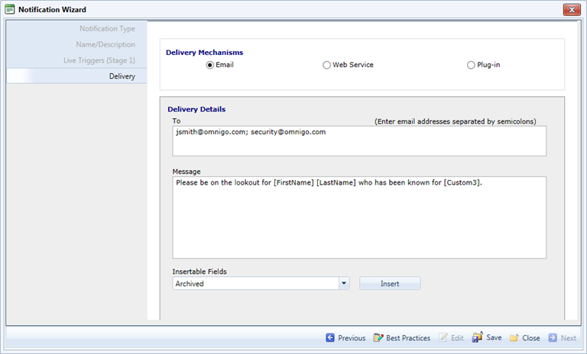Viewport: 587px width, 354px height.
Task: Select the Delivery step in the sidebar
Action: 122,76
